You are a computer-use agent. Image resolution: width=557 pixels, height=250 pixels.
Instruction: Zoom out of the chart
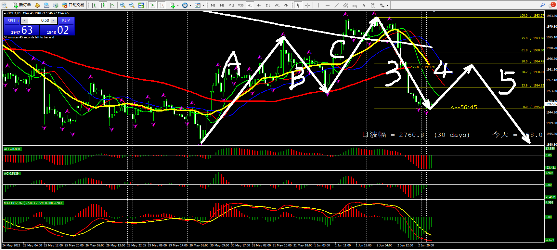coord(132,5)
